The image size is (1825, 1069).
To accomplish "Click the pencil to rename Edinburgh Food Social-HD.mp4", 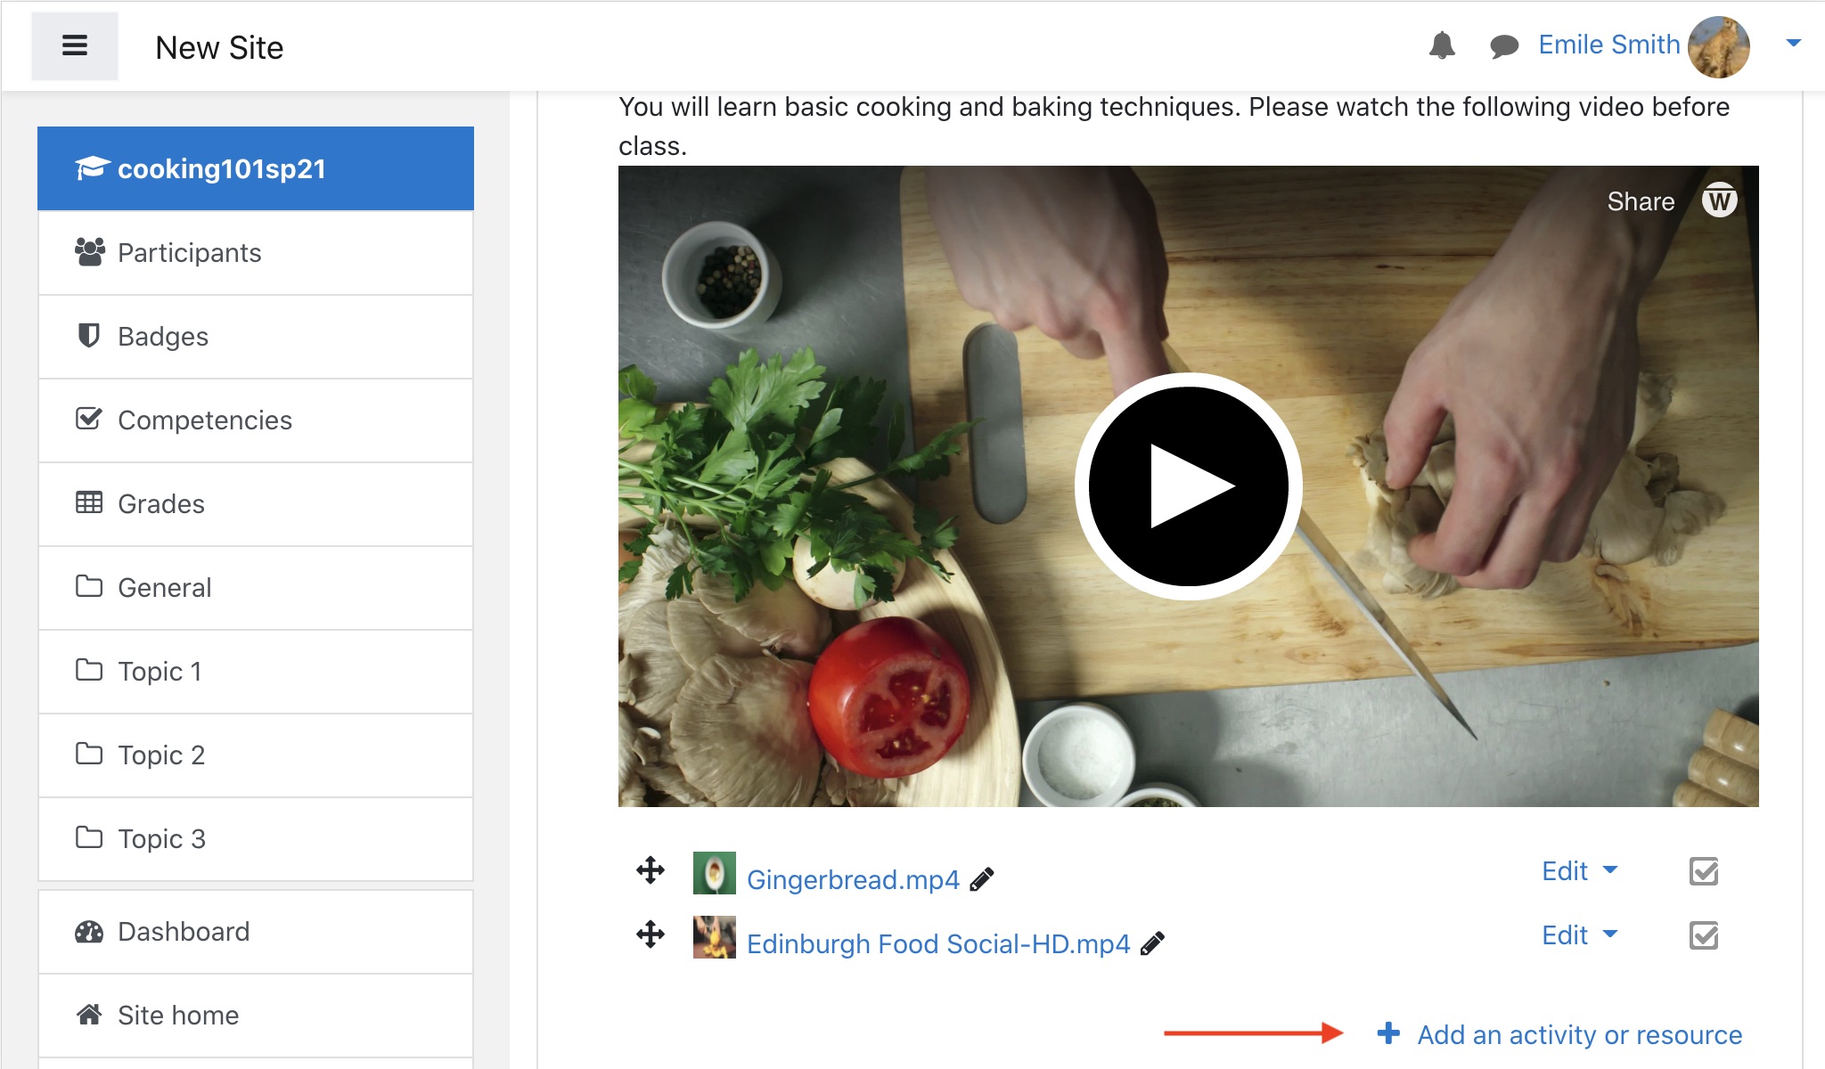I will [x=1152, y=943].
